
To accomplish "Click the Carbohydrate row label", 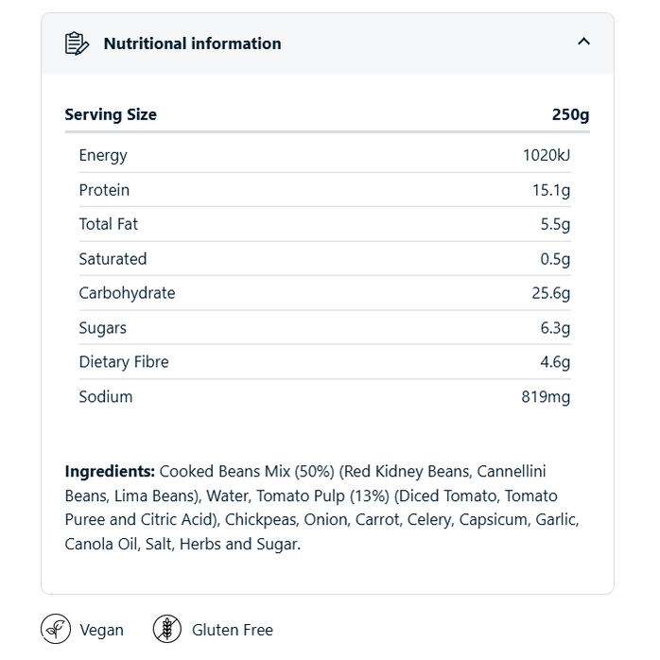I will click(x=127, y=293).
